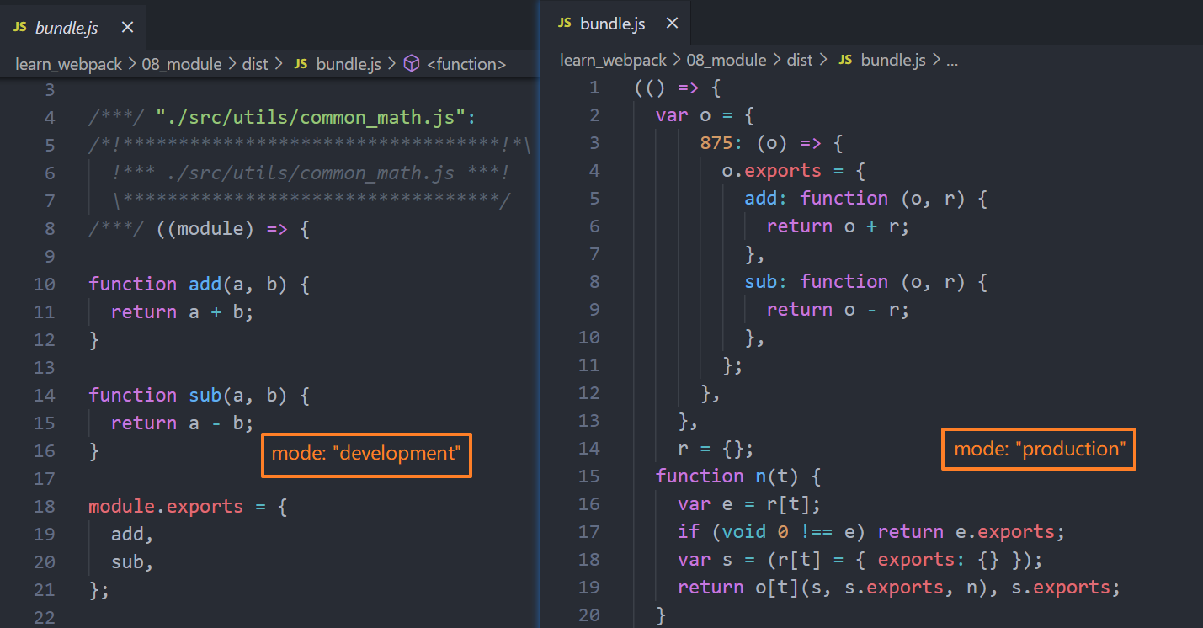Click "875: (o) => {" in right editor

[x=771, y=143]
